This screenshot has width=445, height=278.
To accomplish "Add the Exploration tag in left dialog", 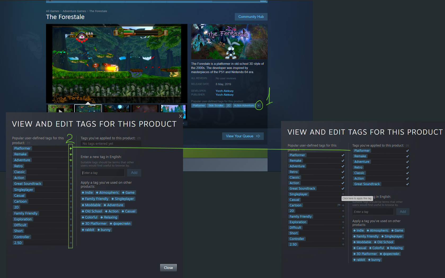I will pyautogui.click(x=71, y=219).
